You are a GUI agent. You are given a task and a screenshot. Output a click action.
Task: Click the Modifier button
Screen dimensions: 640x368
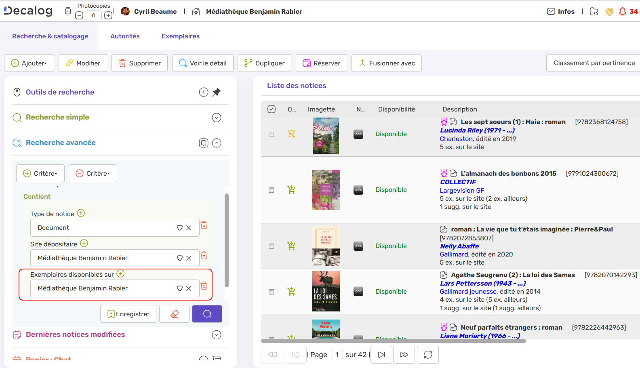tap(83, 63)
